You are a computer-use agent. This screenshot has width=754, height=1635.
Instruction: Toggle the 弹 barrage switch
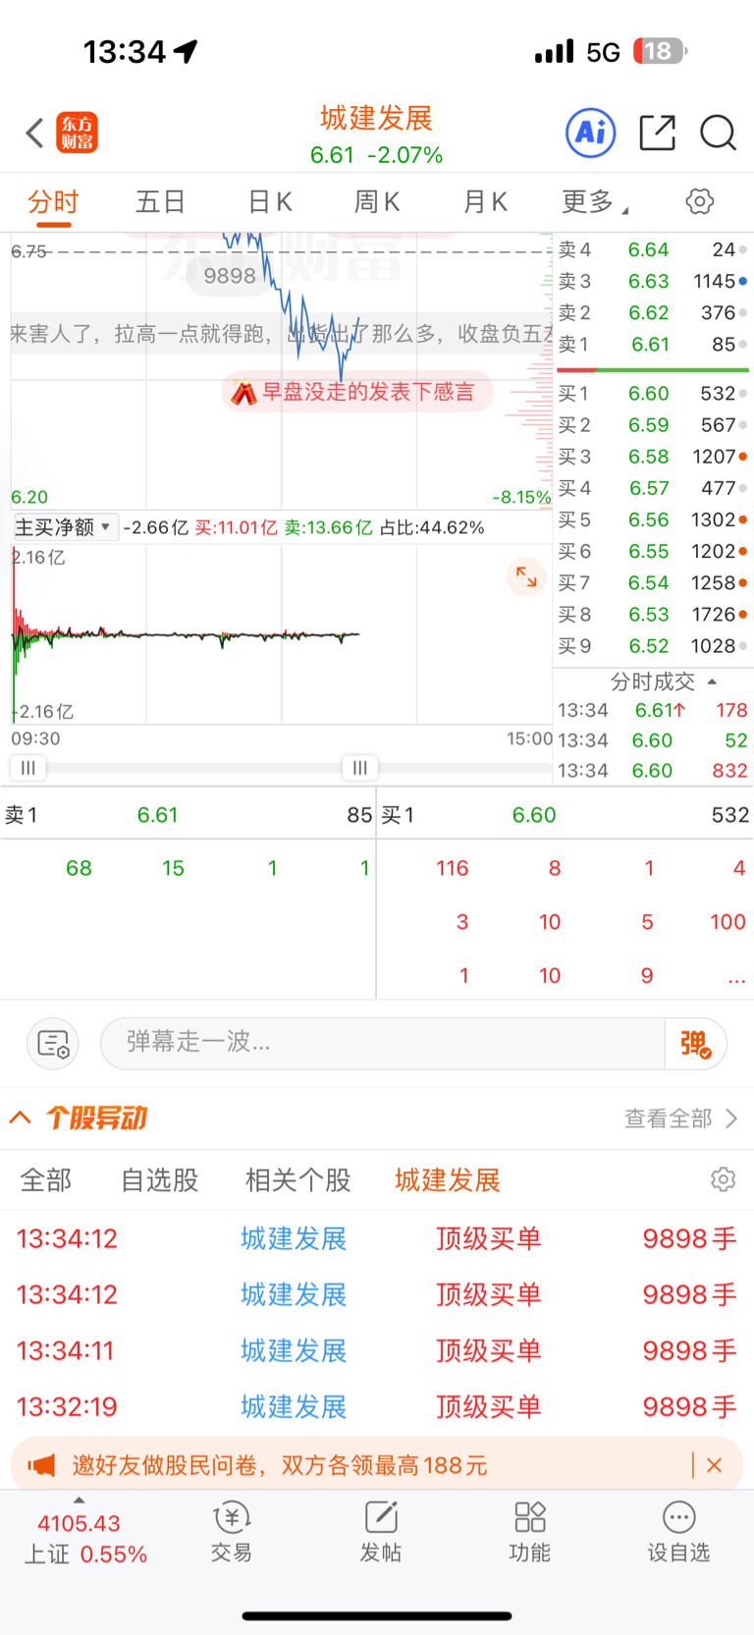click(695, 1043)
